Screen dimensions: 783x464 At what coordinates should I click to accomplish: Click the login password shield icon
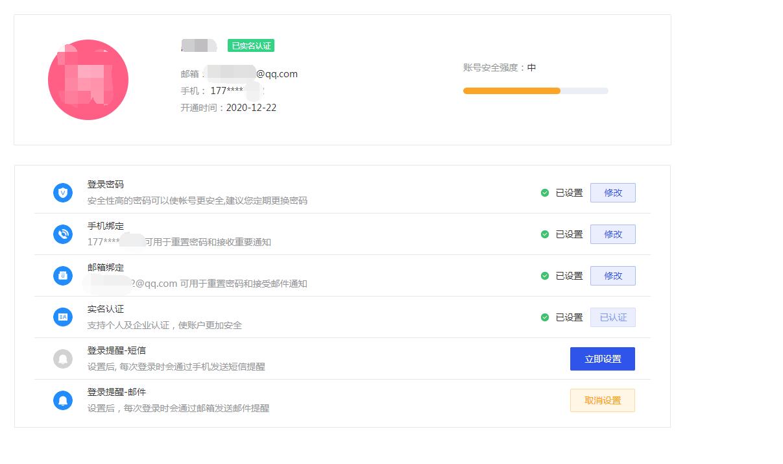[63, 193]
